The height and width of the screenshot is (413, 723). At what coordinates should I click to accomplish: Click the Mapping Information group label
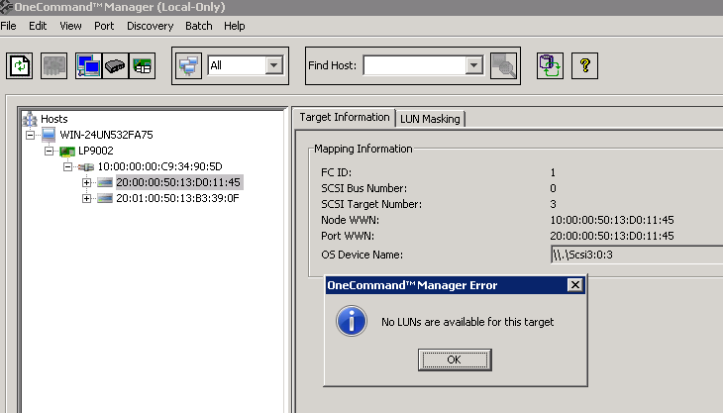click(x=363, y=149)
